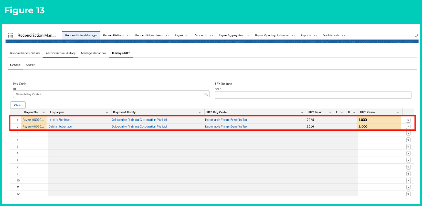Expand the Reports nav chevron
The height and width of the screenshot is (206, 422).
click(x=316, y=36)
